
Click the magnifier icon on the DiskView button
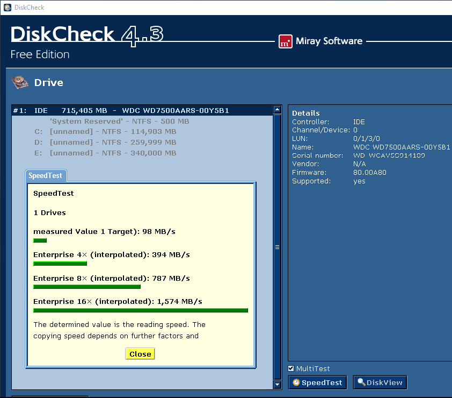click(361, 382)
